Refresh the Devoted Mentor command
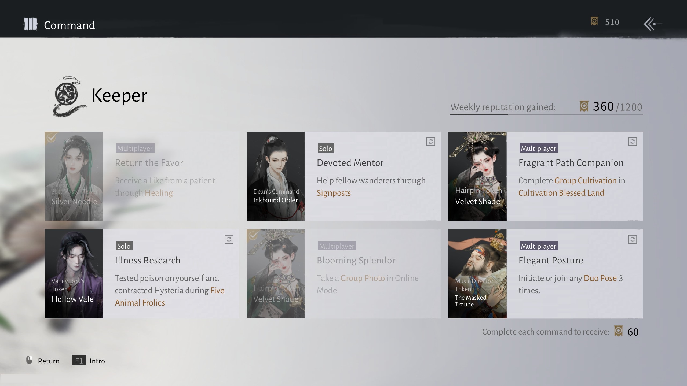 [x=430, y=142]
